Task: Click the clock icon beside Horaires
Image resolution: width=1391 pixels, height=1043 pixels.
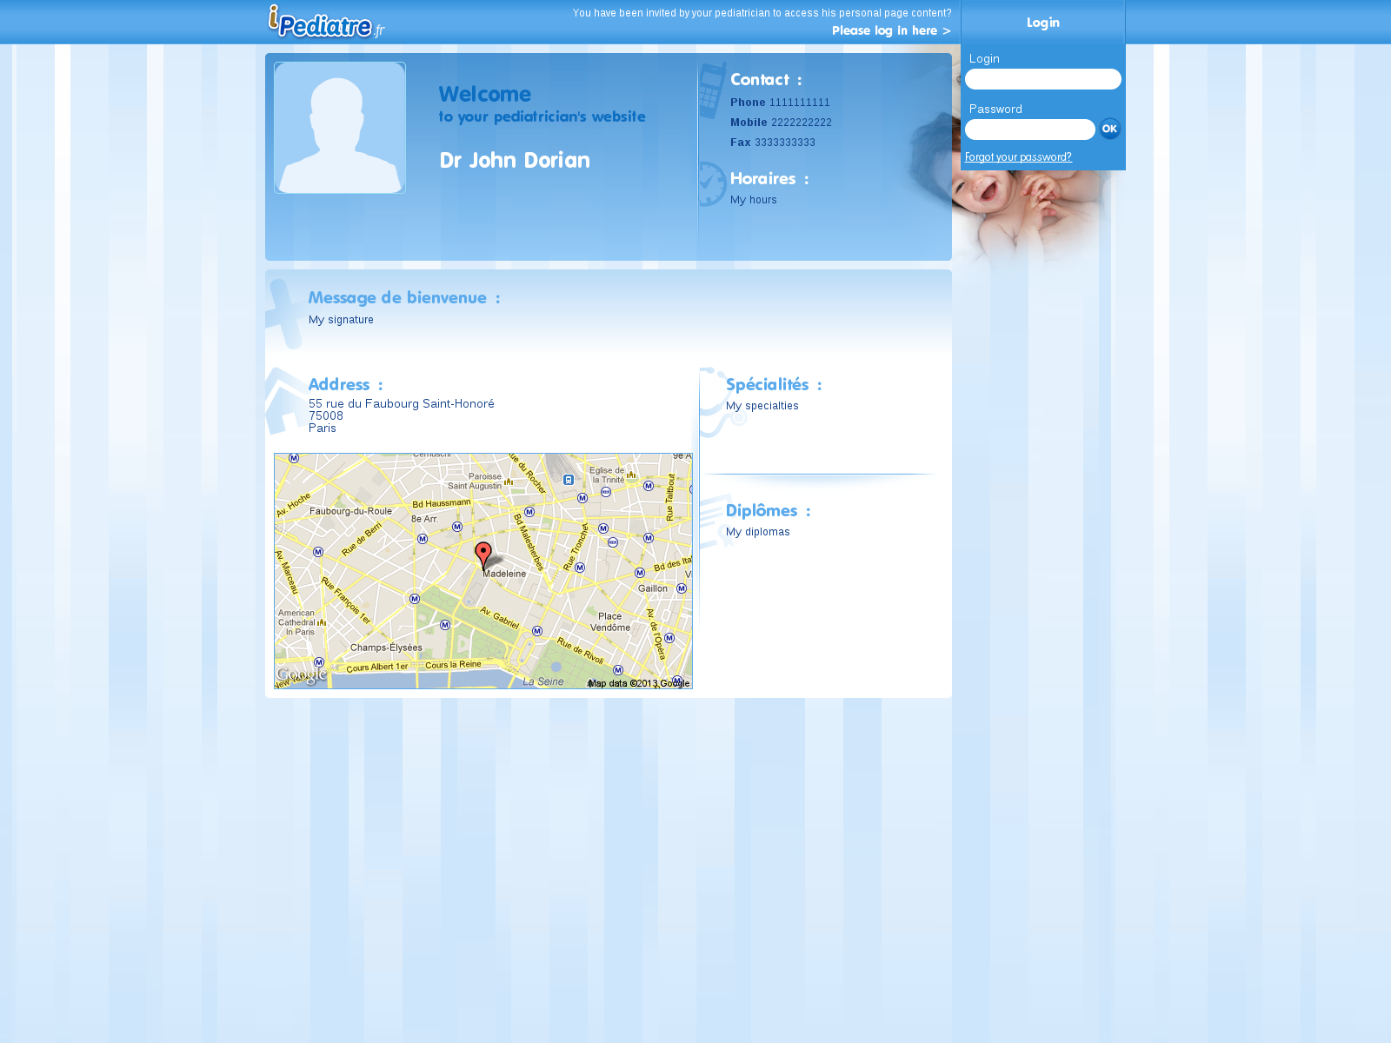Action: tap(712, 183)
